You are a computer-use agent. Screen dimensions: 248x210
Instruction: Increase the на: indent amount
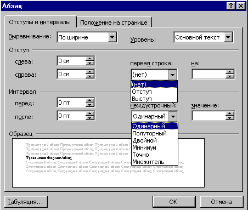coord(230,72)
